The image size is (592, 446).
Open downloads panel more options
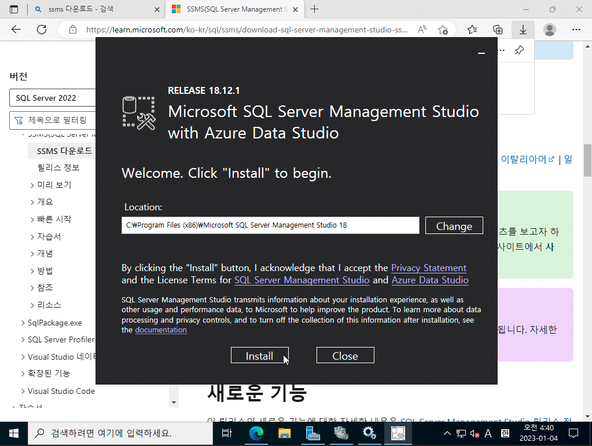click(502, 50)
